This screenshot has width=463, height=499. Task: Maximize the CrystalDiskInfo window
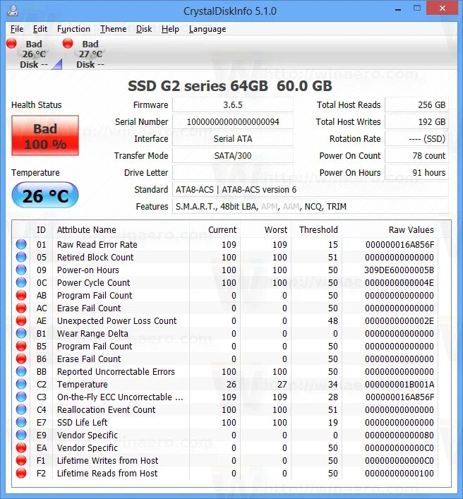click(417, 8)
